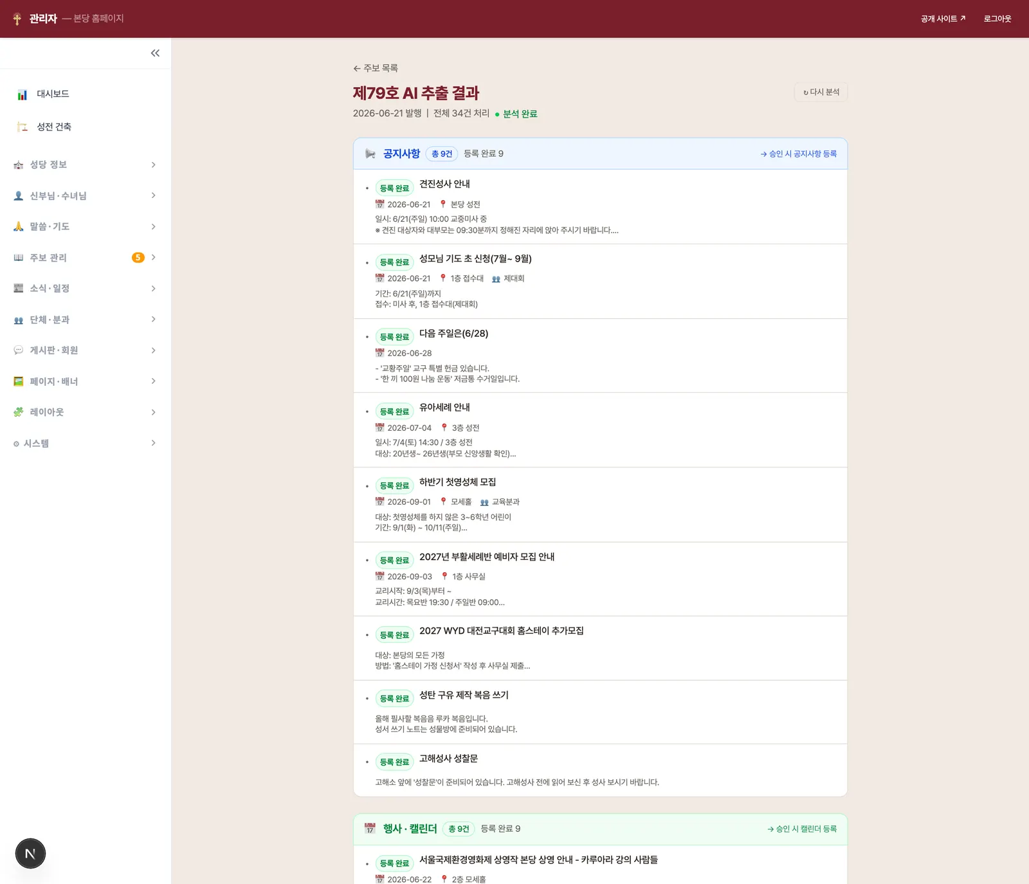Click the 공지사항 megaphone icon
The image size is (1029, 884).
coord(370,154)
